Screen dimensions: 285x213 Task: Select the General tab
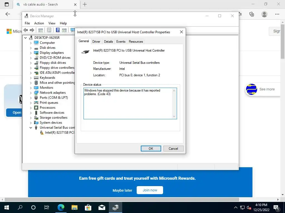tap(83, 41)
